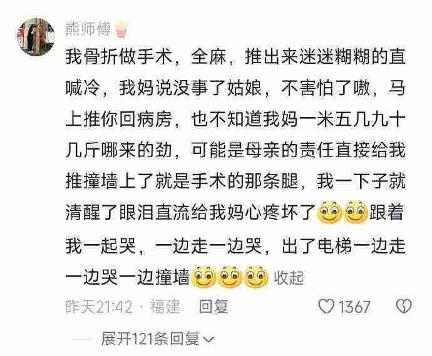The height and width of the screenshot is (356, 432).
Task: Open 熊师傅's profile avatar
Action: 35,37
